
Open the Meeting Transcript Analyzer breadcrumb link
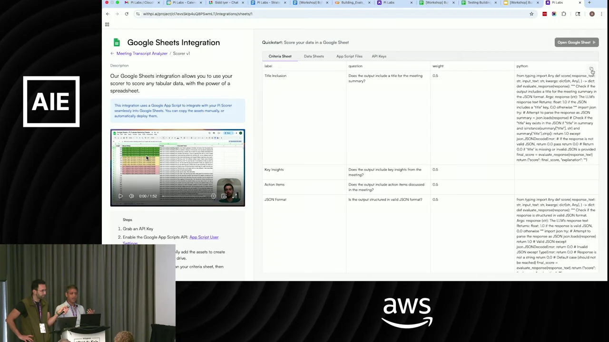pyautogui.click(x=142, y=54)
